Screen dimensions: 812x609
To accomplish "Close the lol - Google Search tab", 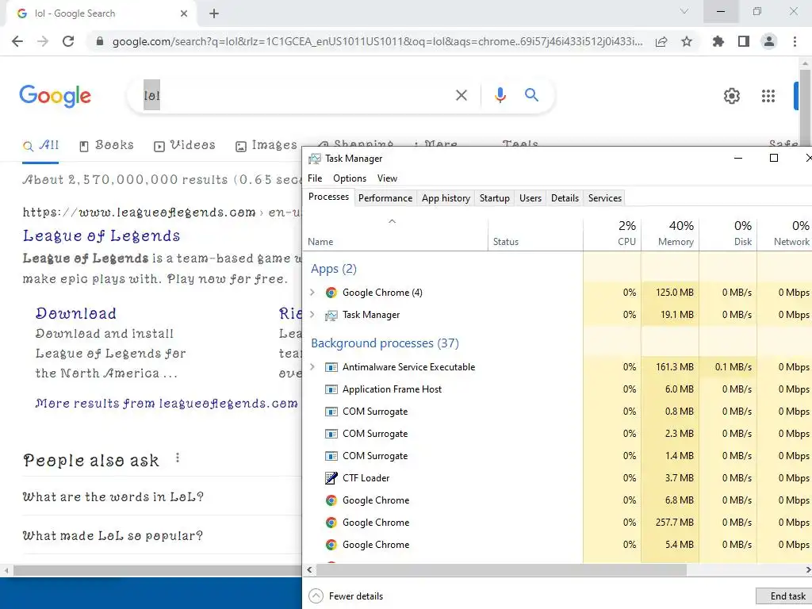I will (x=184, y=13).
